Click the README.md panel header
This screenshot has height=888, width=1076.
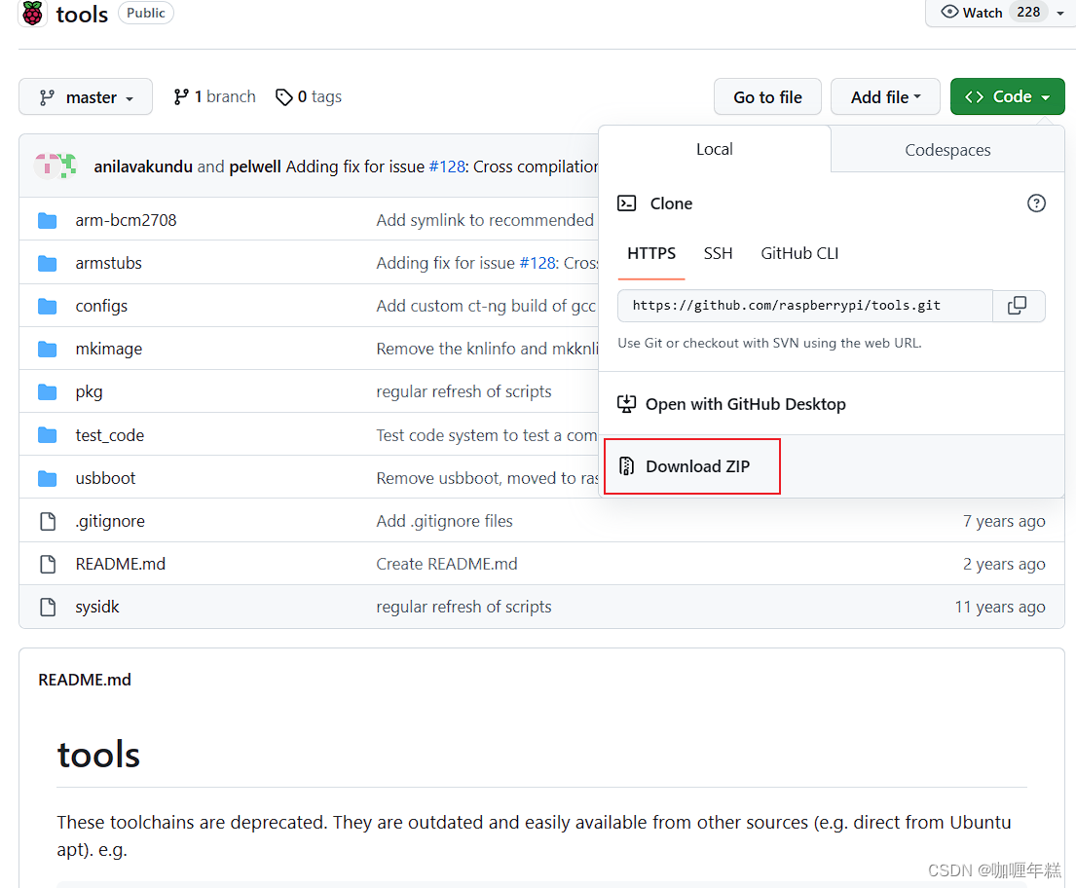pos(85,680)
